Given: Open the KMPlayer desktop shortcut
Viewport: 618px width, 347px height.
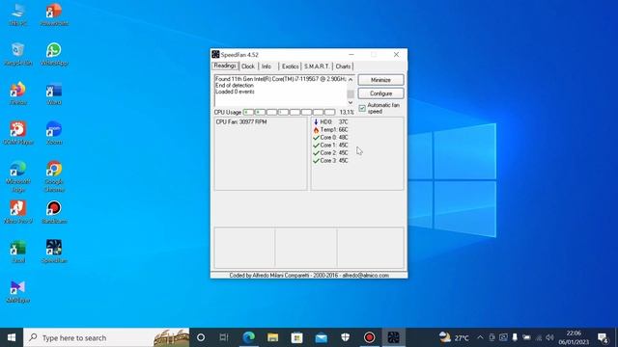Looking at the screenshot, I should [18, 291].
